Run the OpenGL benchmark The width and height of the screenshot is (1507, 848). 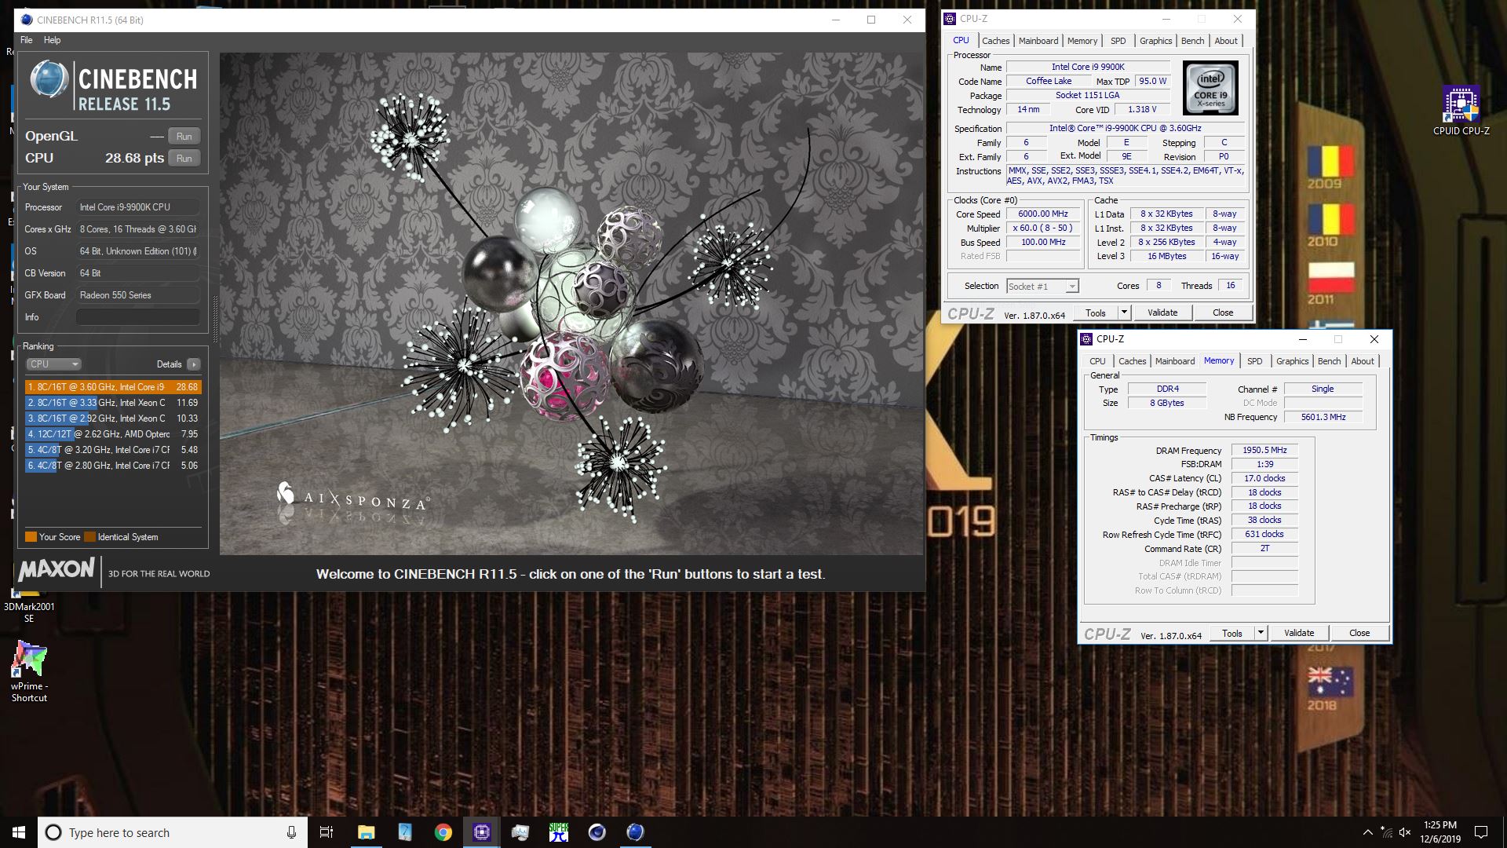[184, 137]
